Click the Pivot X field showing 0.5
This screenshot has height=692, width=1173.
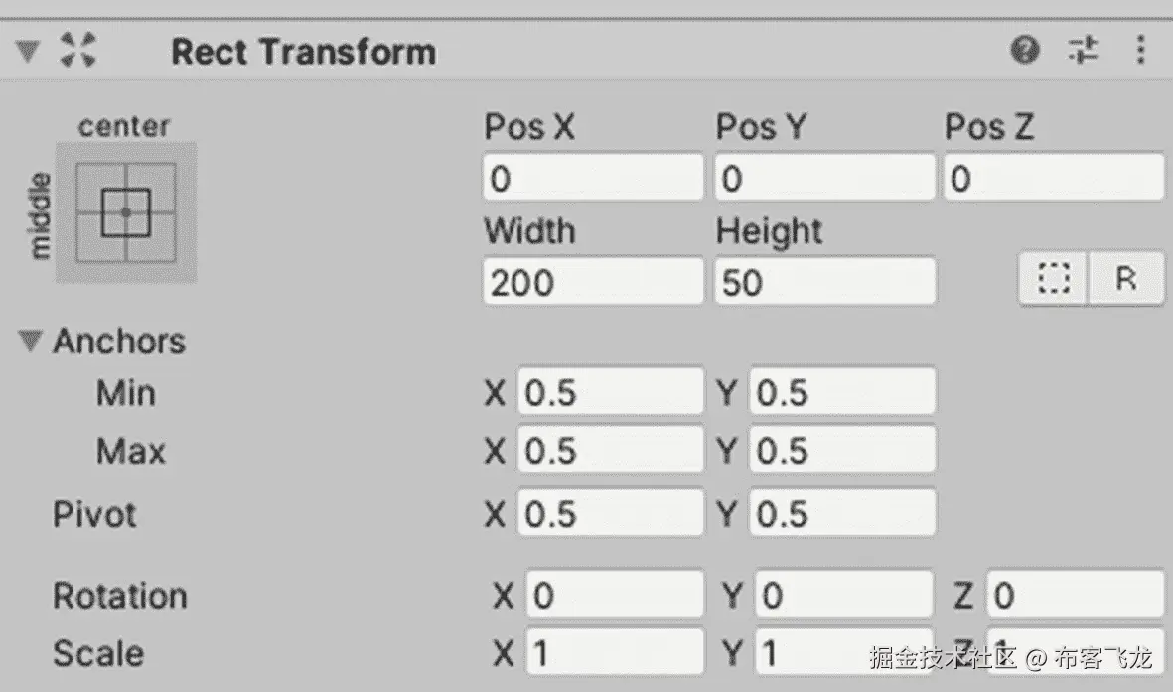[611, 513]
